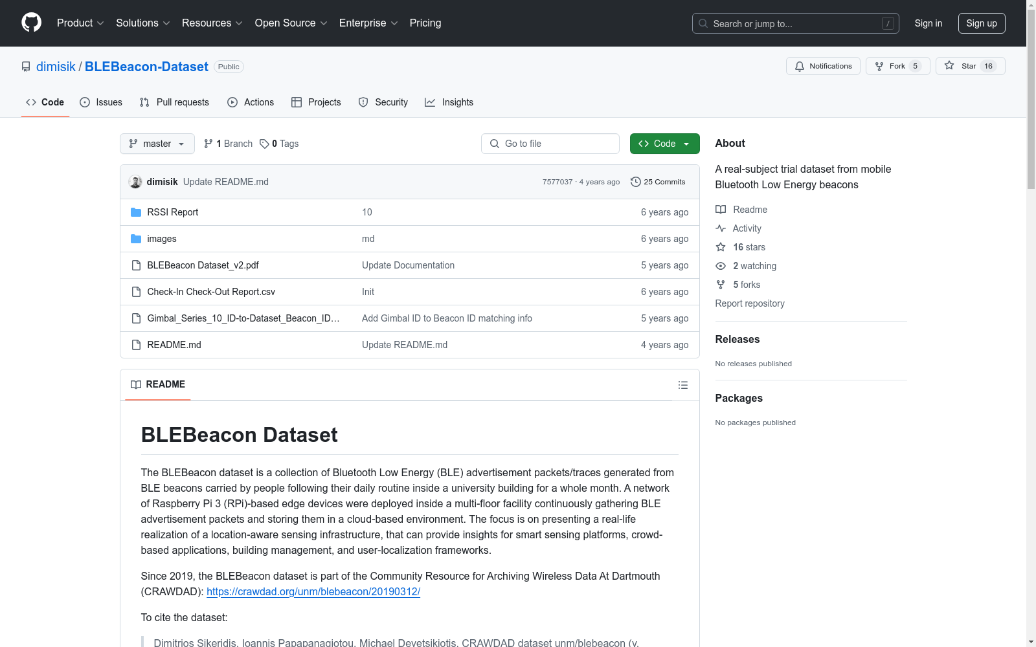Screen dimensions: 1036x647
Task: Open the crawdad.org dataset link
Action: pyautogui.click(x=313, y=591)
